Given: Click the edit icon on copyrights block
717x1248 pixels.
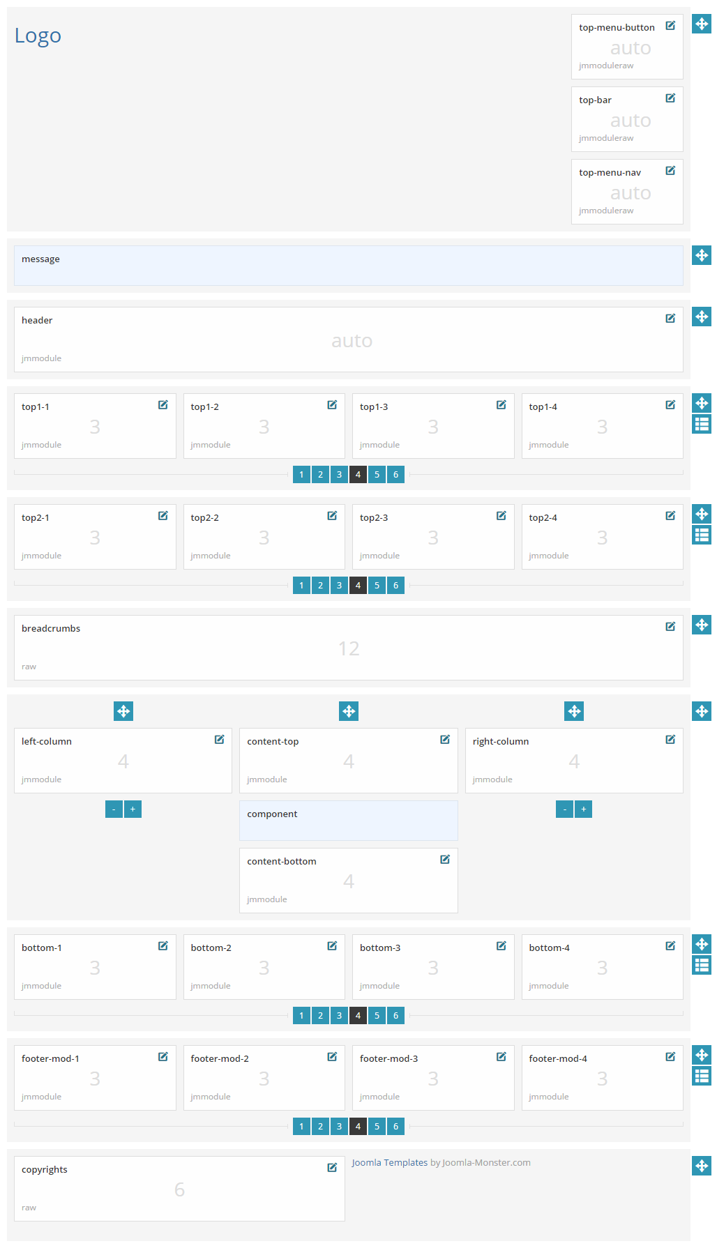Looking at the screenshot, I should click(332, 1168).
